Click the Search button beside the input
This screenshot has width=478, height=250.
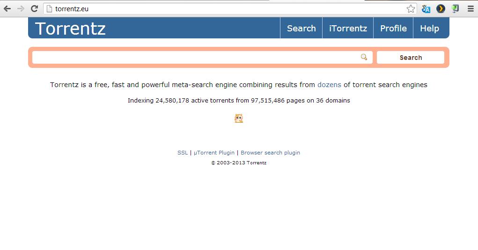[x=411, y=57]
